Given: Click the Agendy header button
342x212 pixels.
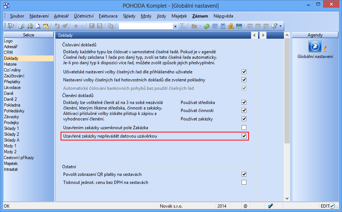Looking at the screenshot, I should coord(315,35).
